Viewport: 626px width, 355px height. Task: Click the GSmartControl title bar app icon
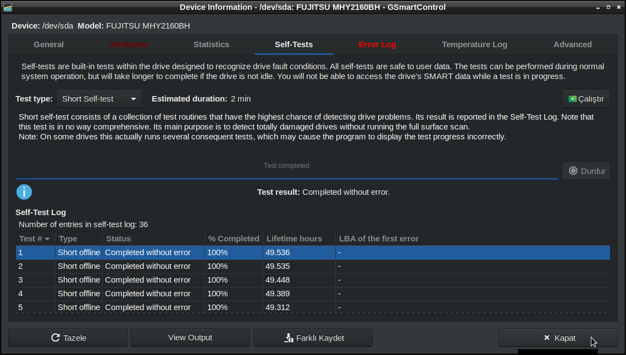tap(8, 7)
